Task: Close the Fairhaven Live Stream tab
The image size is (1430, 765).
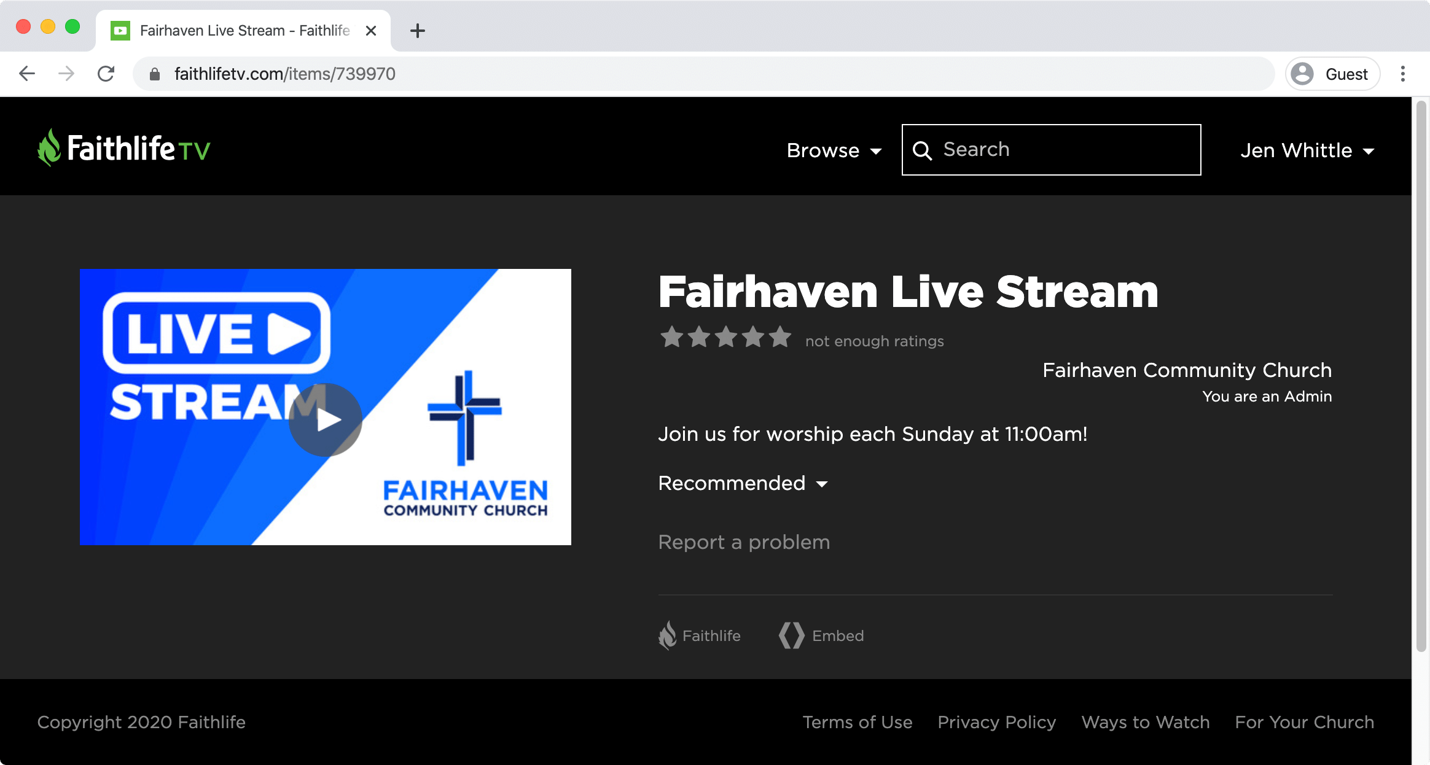Action: [x=371, y=31]
